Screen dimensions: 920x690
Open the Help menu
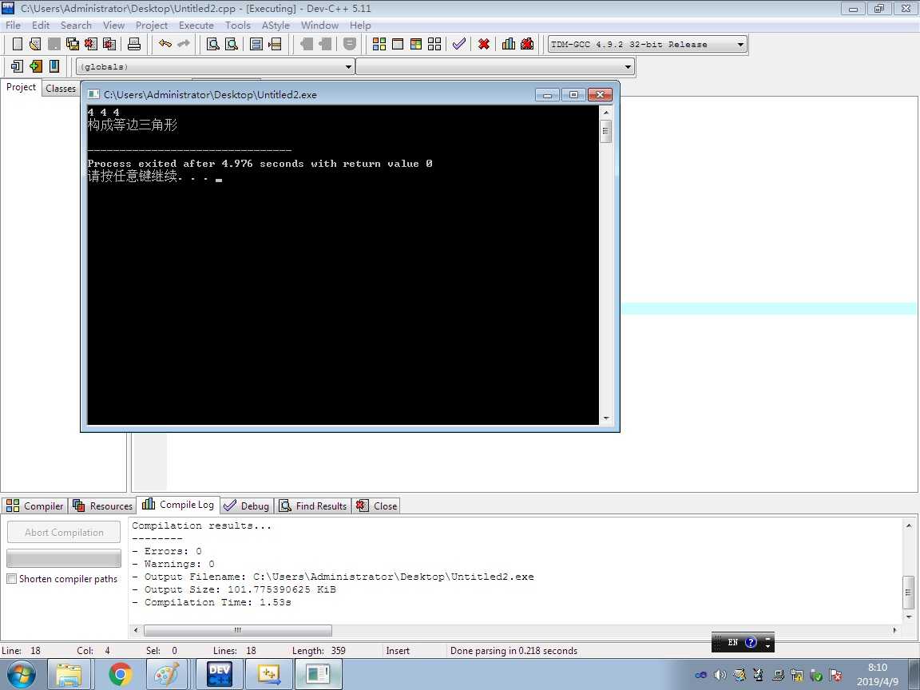pyautogui.click(x=360, y=26)
